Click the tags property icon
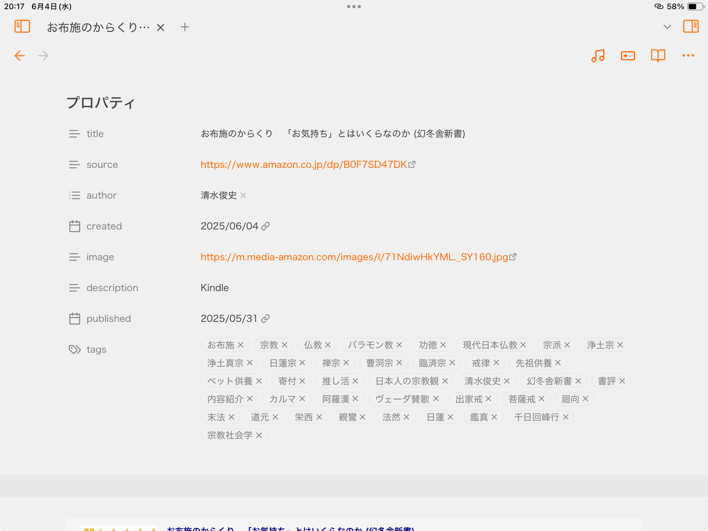This screenshot has width=708, height=531. click(75, 350)
